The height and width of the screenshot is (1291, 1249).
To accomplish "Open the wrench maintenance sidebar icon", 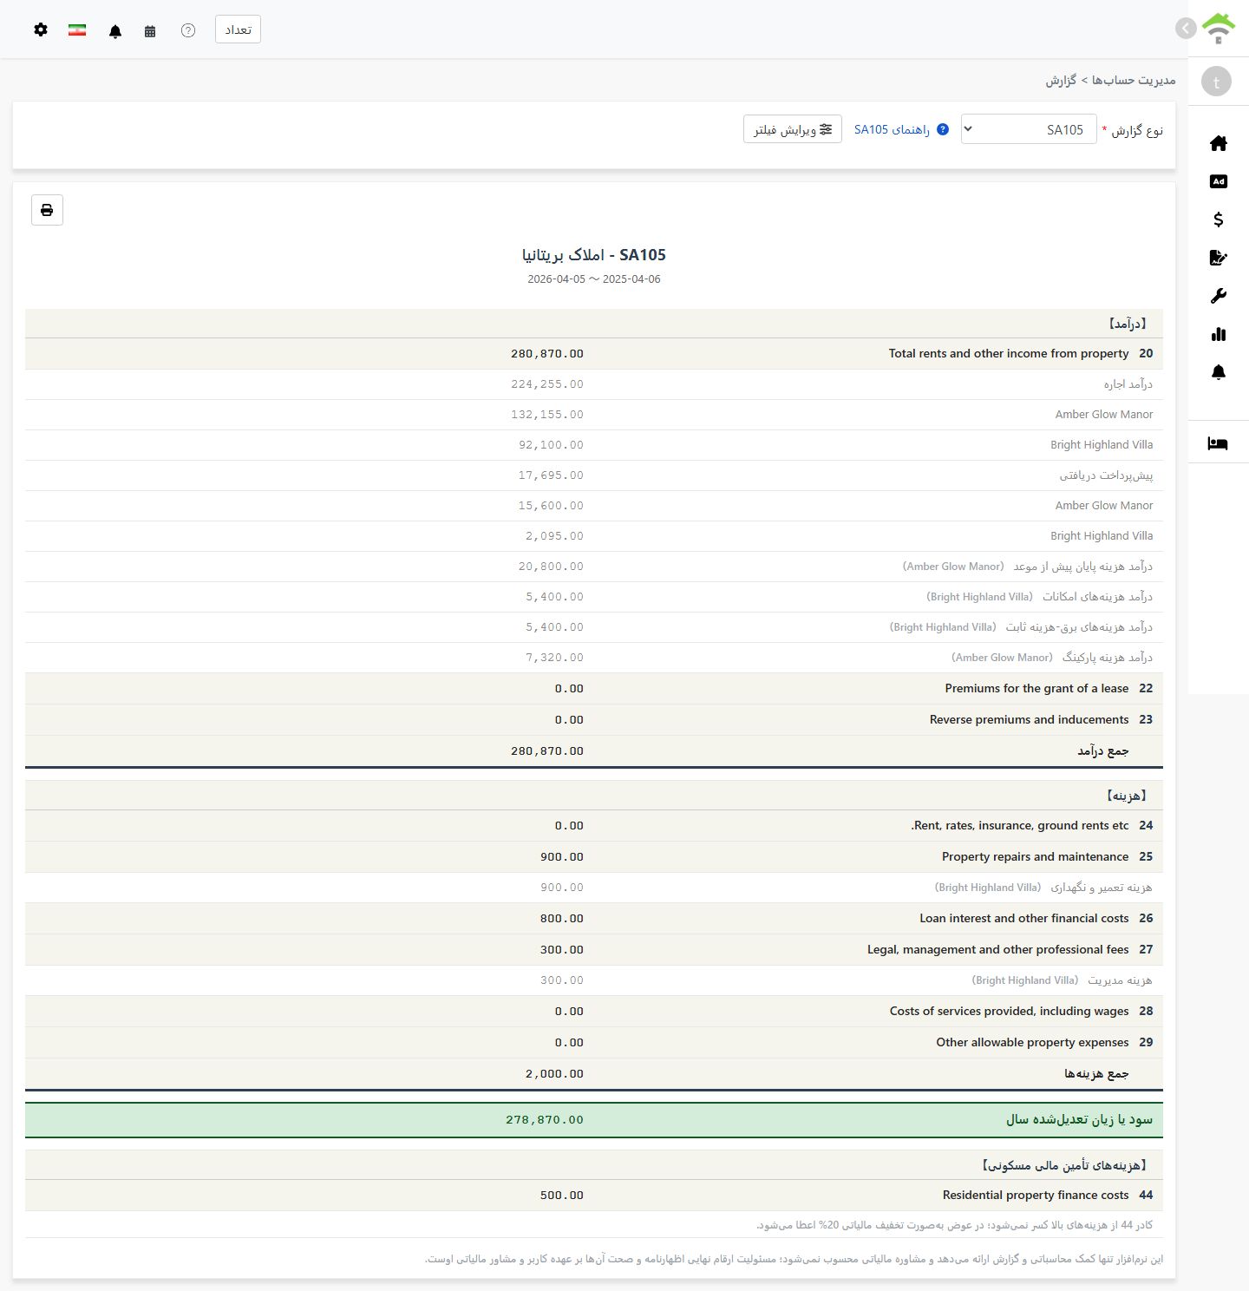I will click(x=1218, y=296).
